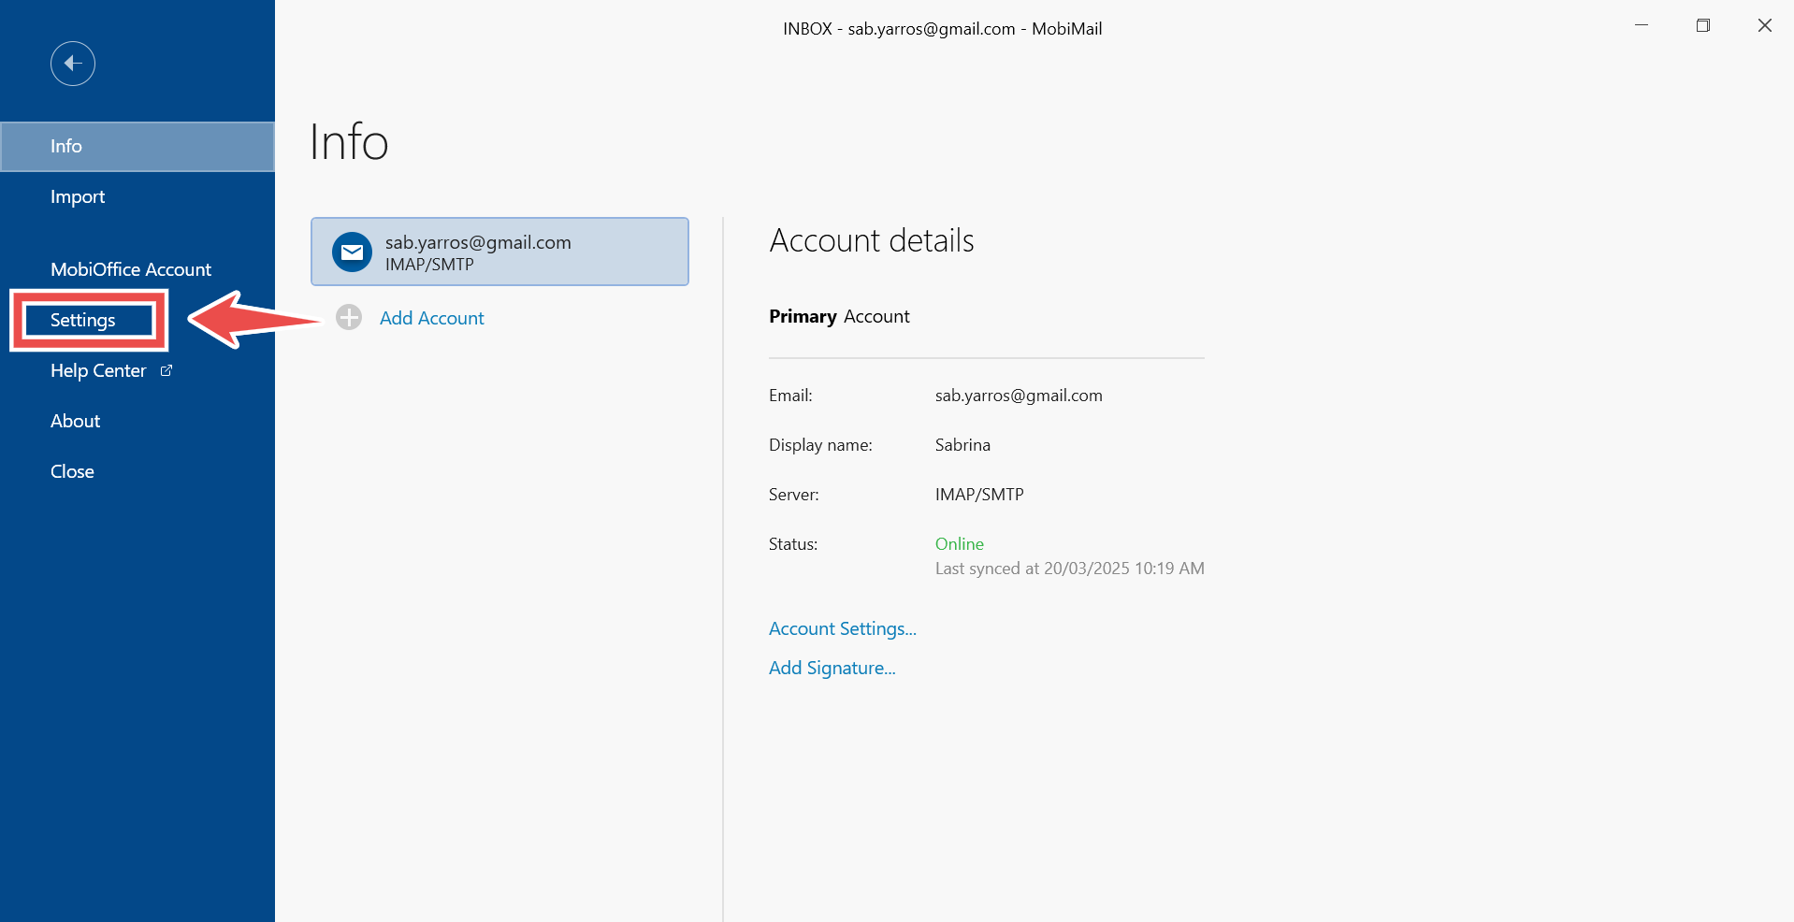Click the back arrow circle icon
Viewport: 1794px width, 922px height.
(x=73, y=64)
